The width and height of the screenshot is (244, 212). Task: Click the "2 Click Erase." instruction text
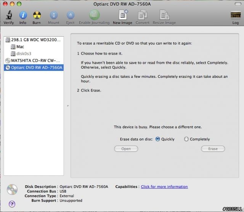point(89,90)
